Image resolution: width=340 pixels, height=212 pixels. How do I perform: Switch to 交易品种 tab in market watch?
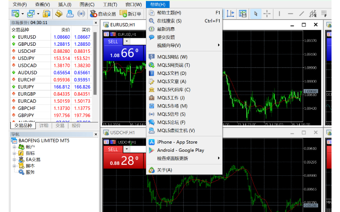(23, 126)
